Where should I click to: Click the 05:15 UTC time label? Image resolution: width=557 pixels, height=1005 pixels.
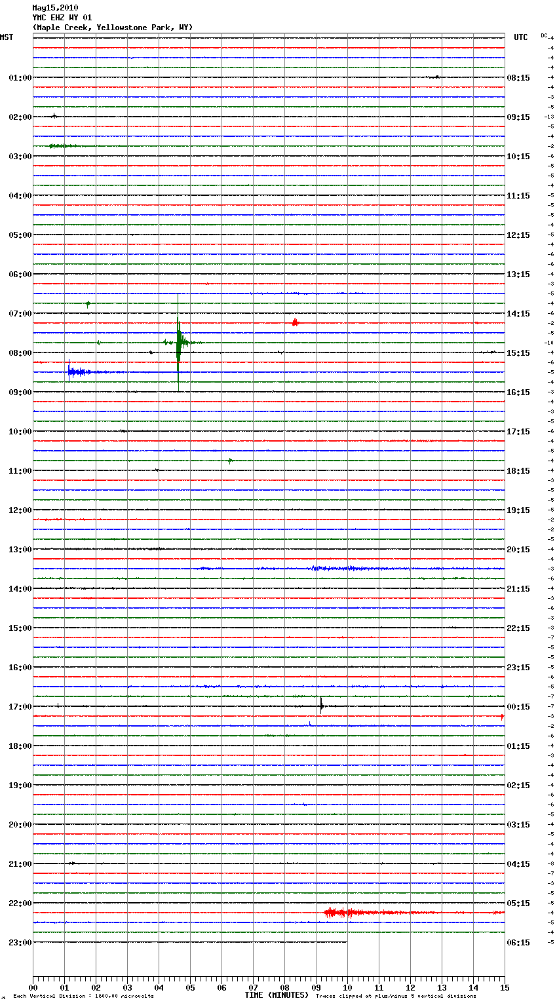518,903
